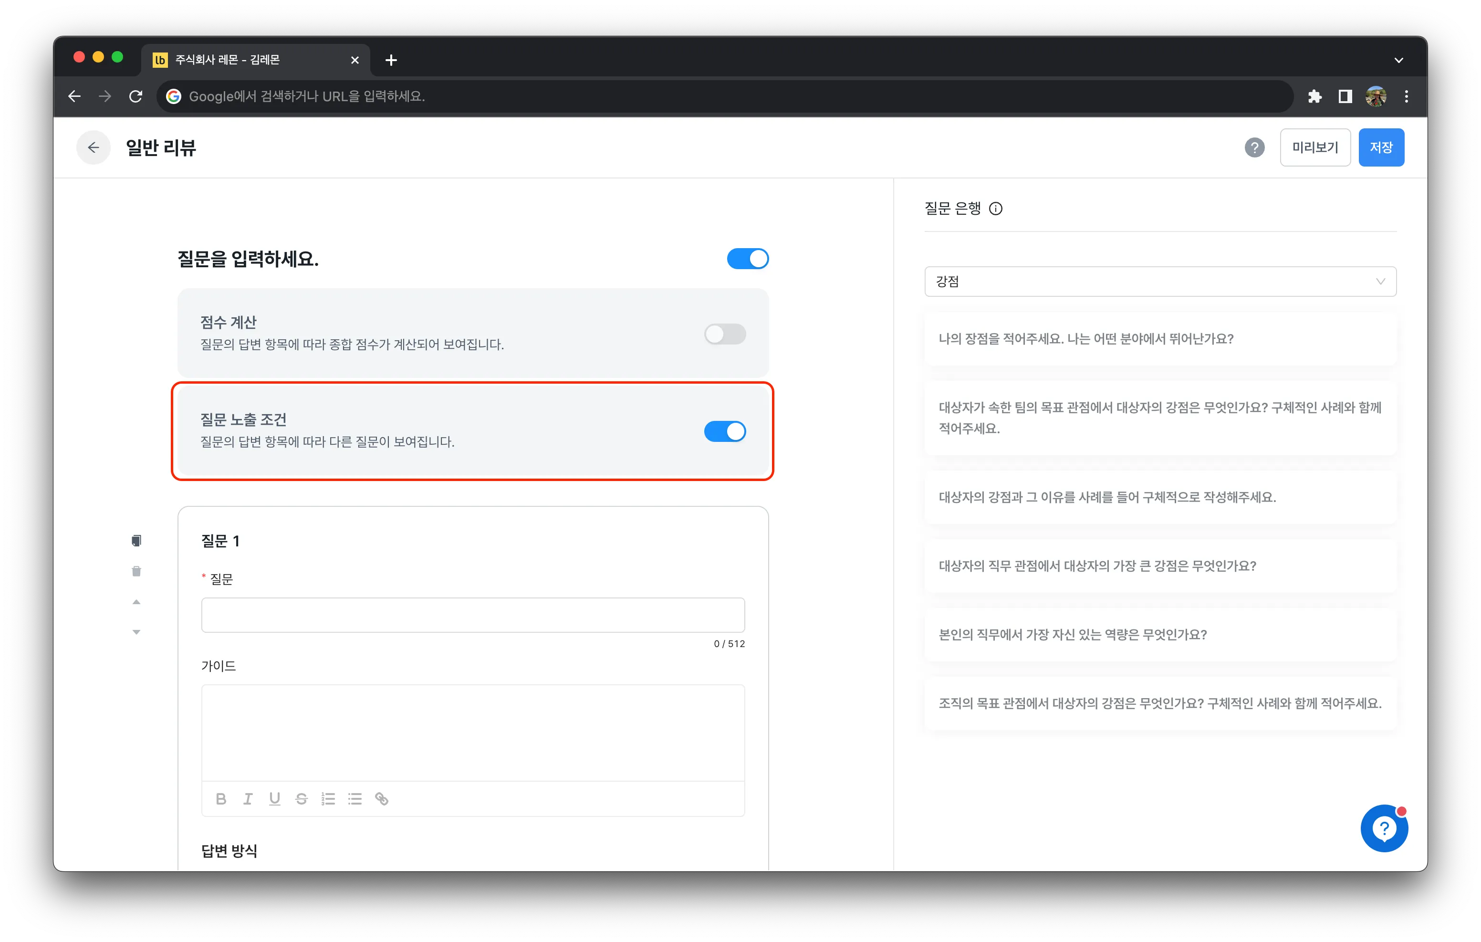Image resolution: width=1481 pixels, height=942 pixels.
Task: Disable the 질문 노출 조건 toggle
Action: (x=725, y=431)
